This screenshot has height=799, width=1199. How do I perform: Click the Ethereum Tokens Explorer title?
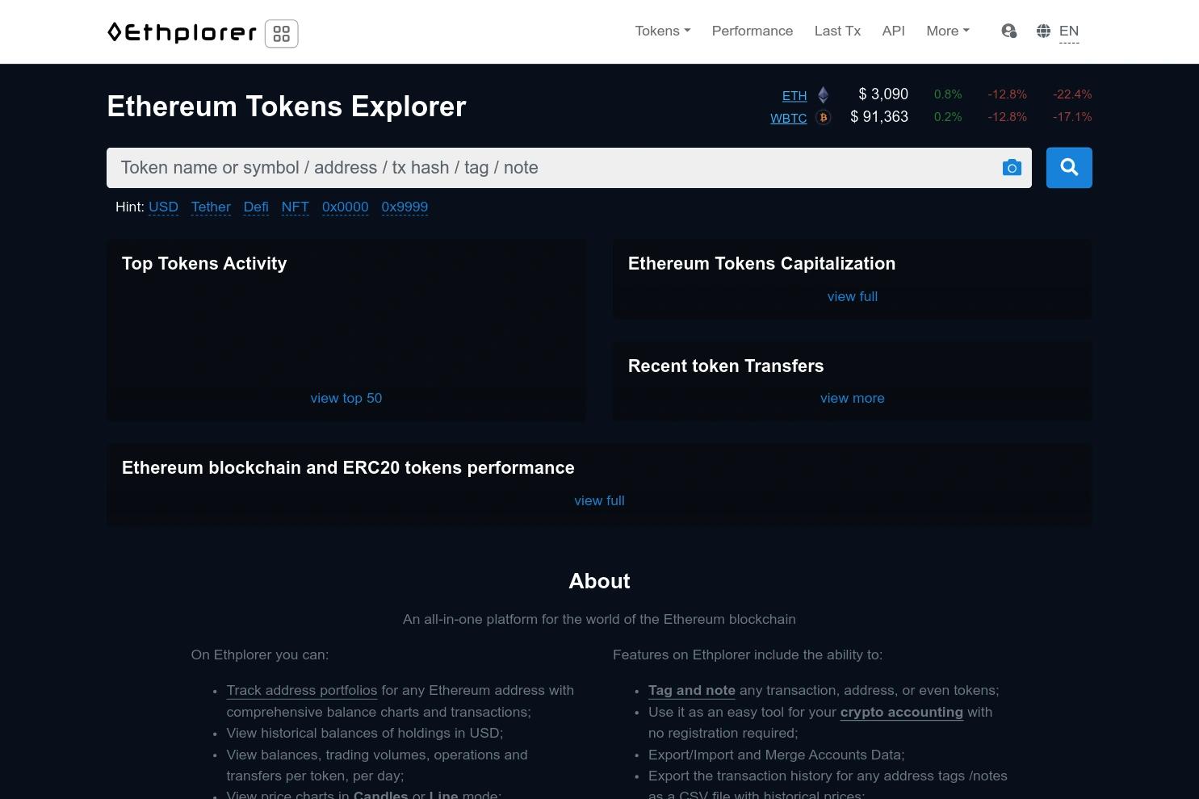[x=287, y=107]
